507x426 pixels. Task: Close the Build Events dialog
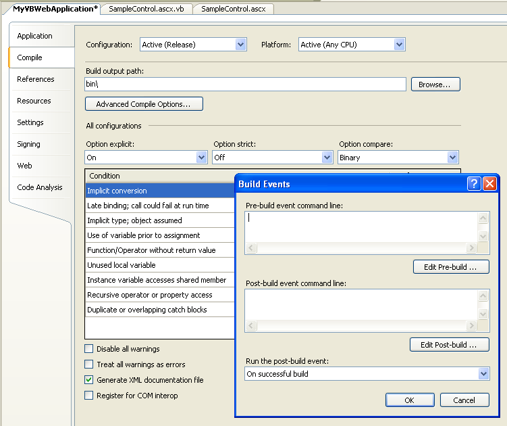pyautogui.click(x=489, y=184)
